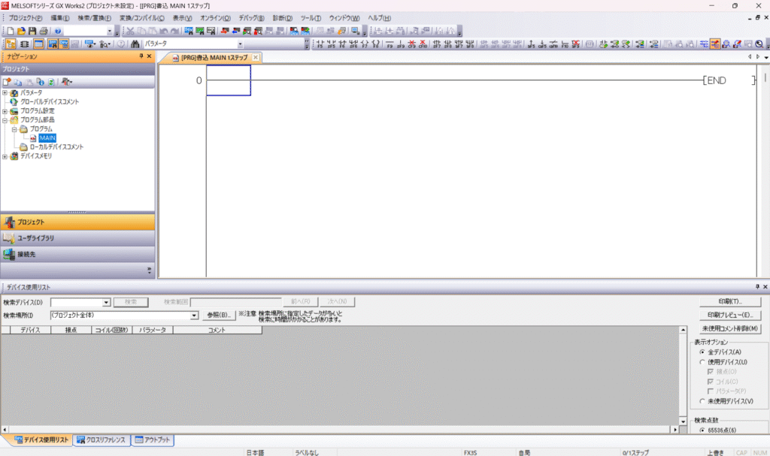Select the 全デバイス(A) radio option
This screenshot has height=456, width=770.
(x=702, y=352)
